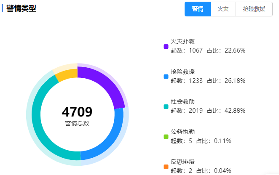The height and width of the screenshot is (175, 279).
Task: Click the 起数：1067 占比：22.66% value
Action: [x=208, y=50]
